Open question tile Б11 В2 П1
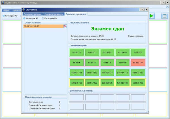 pyautogui.click(x=92, y=52)
